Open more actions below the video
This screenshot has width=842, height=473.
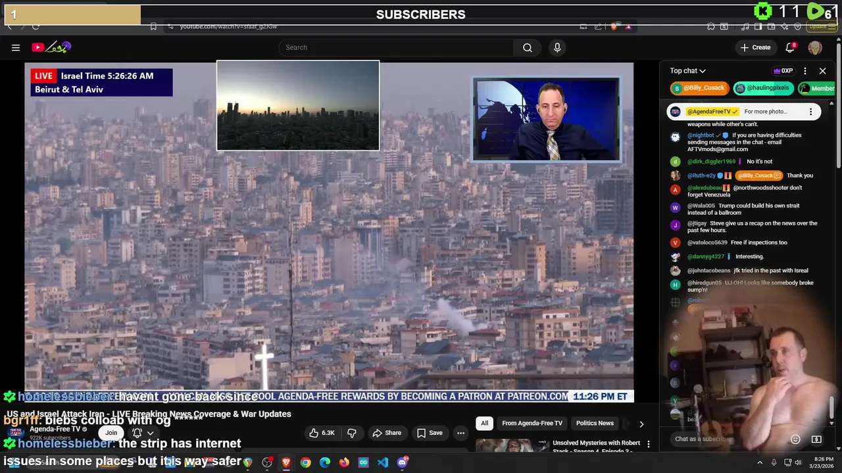coord(460,433)
